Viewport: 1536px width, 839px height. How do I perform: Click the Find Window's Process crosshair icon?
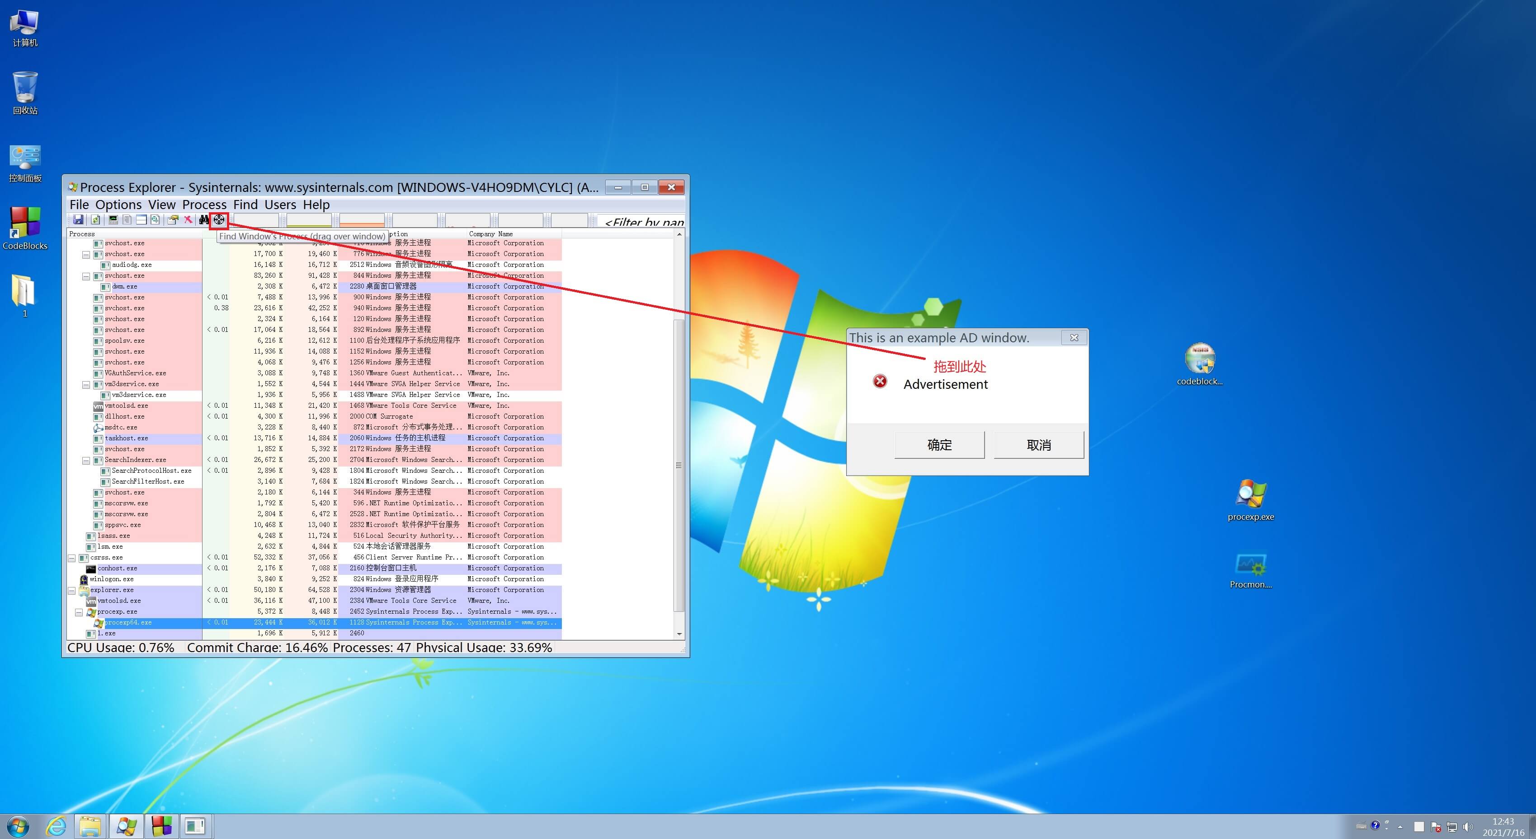point(219,220)
